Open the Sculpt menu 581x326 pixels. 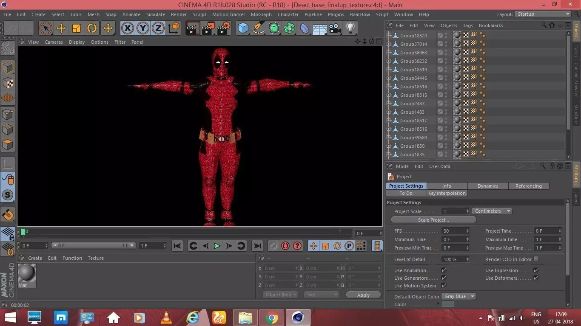click(199, 14)
